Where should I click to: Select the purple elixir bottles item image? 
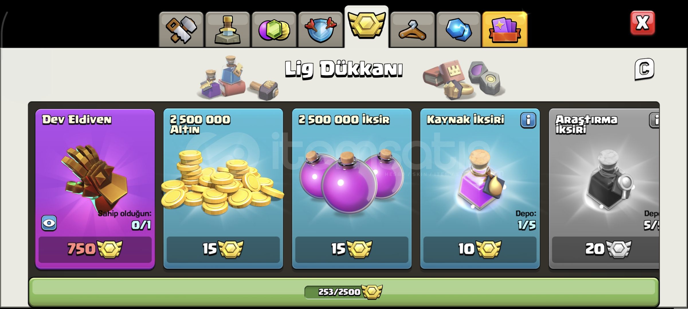pyautogui.click(x=352, y=182)
